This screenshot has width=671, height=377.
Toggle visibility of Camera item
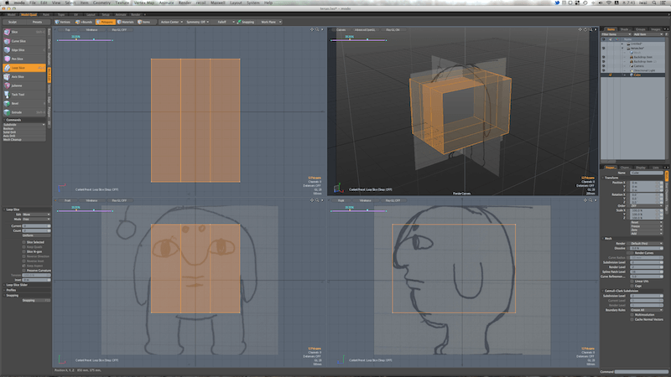[604, 66]
